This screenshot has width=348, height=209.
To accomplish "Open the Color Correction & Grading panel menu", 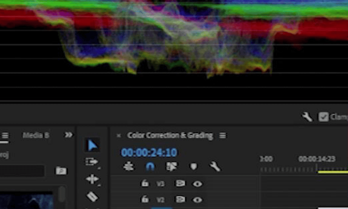I will click(222, 135).
